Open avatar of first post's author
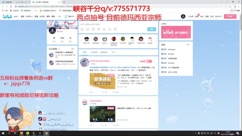The image size is (242, 136). (84, 62)
